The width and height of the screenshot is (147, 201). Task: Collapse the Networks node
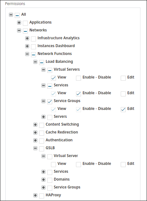point(19,30)
